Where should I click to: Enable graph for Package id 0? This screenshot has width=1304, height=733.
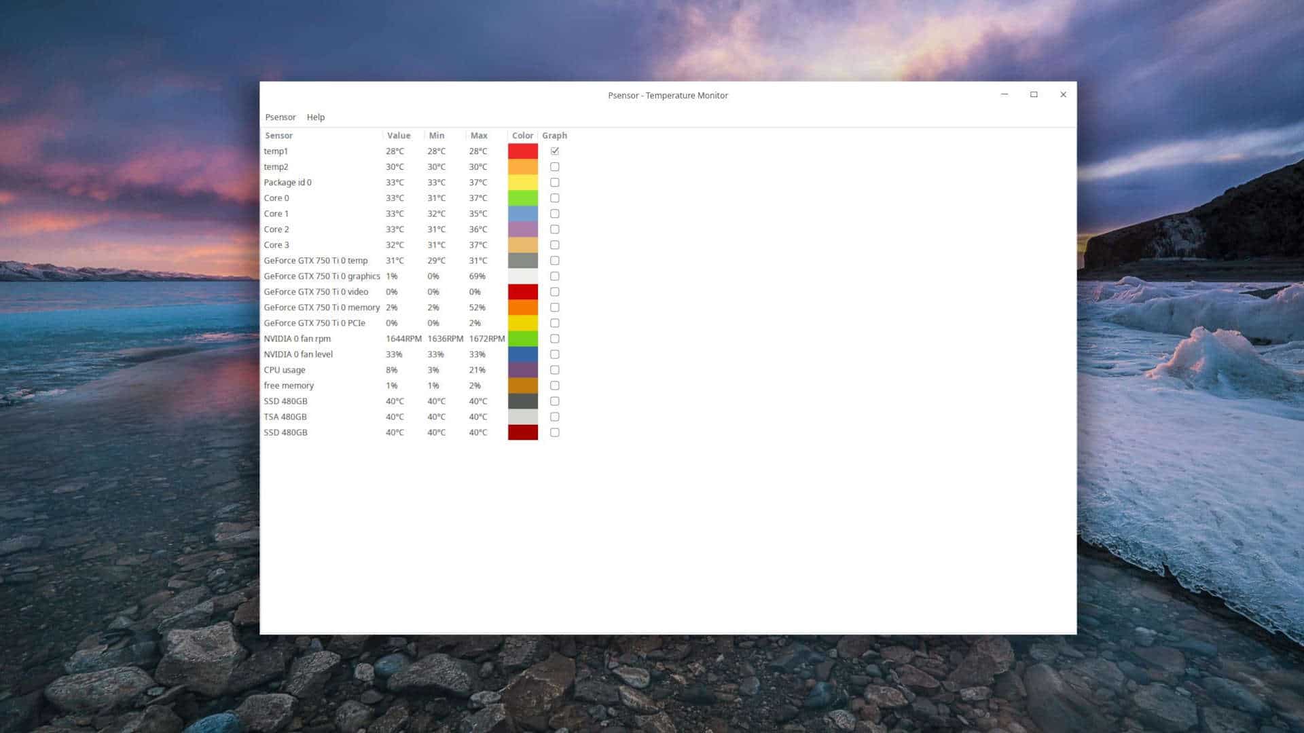(555, 182)
